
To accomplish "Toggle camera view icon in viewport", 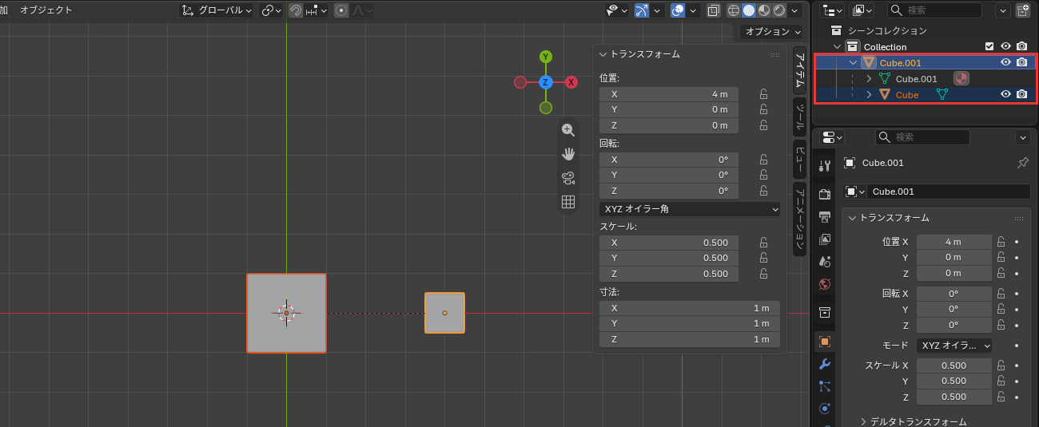I will click(x=568, y=178).
